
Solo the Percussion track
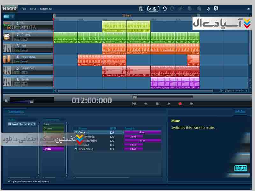(x=17, y=61)
